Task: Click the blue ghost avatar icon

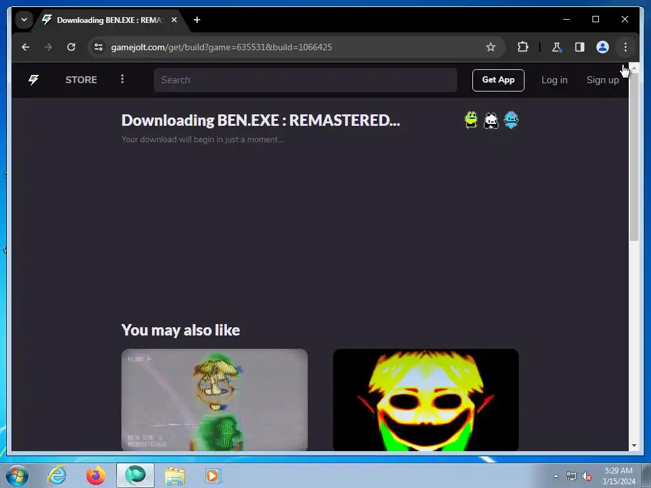Action: tap(511, 120)
